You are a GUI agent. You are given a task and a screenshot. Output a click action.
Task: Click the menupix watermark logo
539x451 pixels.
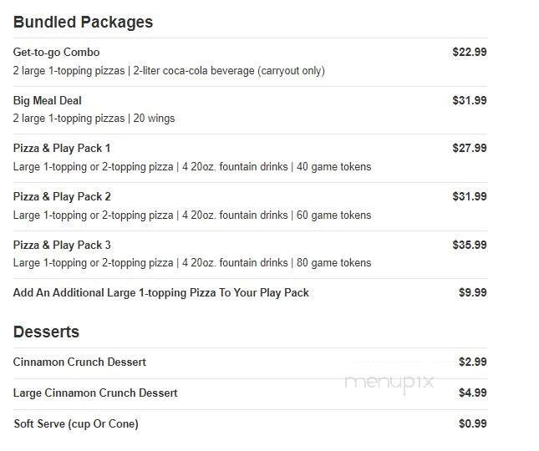click(389, 382)
